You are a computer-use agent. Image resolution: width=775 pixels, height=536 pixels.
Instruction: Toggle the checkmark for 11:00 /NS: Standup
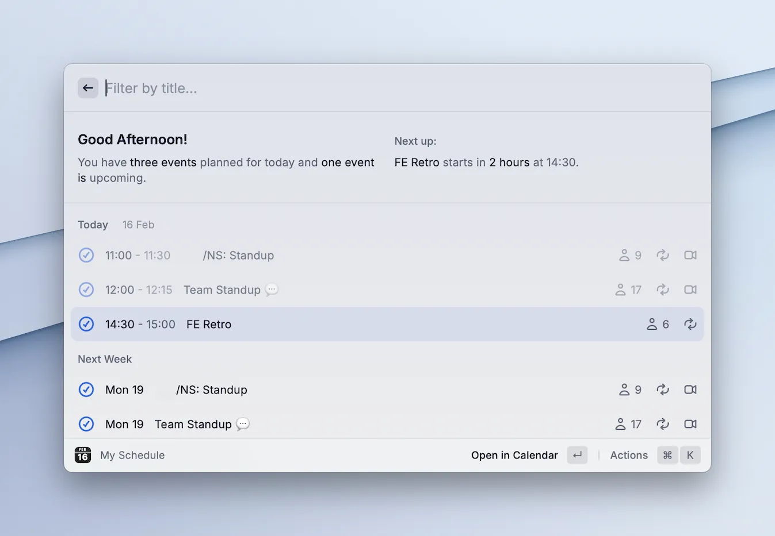(x=86, y=255)
